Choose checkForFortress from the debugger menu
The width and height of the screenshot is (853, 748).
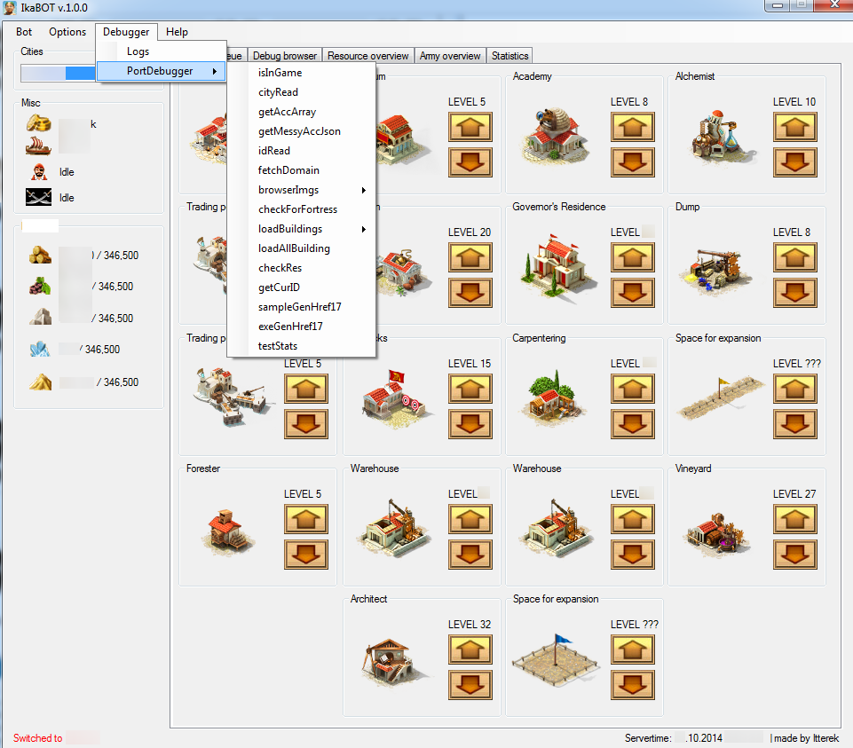click(x=297, y=209)
